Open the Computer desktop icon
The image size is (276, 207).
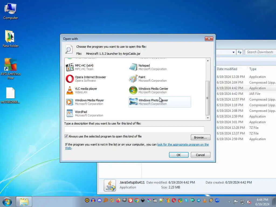(x=11, y=11)
